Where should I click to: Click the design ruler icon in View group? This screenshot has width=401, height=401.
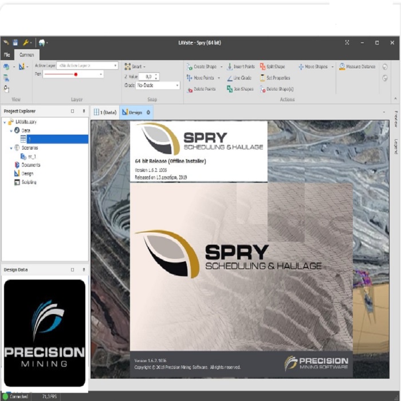point(22,67)
